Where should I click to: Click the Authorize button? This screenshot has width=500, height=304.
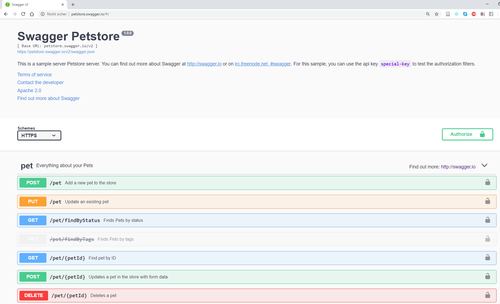pyautogui.click(x=467, y=134)
